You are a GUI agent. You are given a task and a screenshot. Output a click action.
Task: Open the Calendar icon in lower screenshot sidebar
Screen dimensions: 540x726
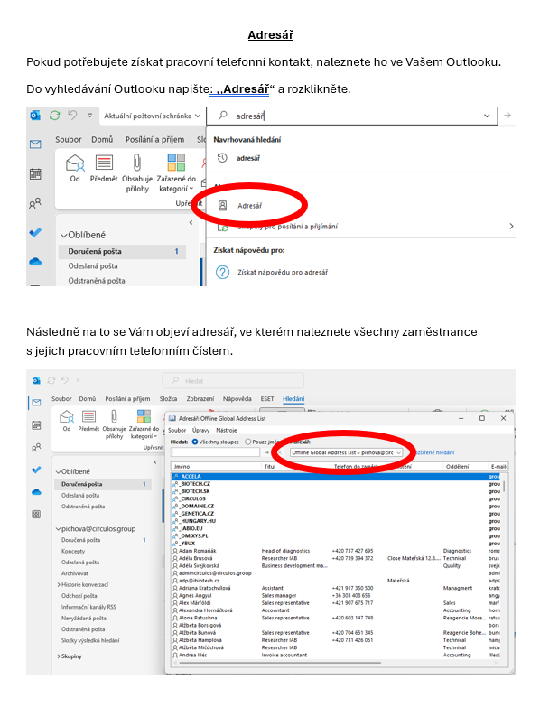36,425
